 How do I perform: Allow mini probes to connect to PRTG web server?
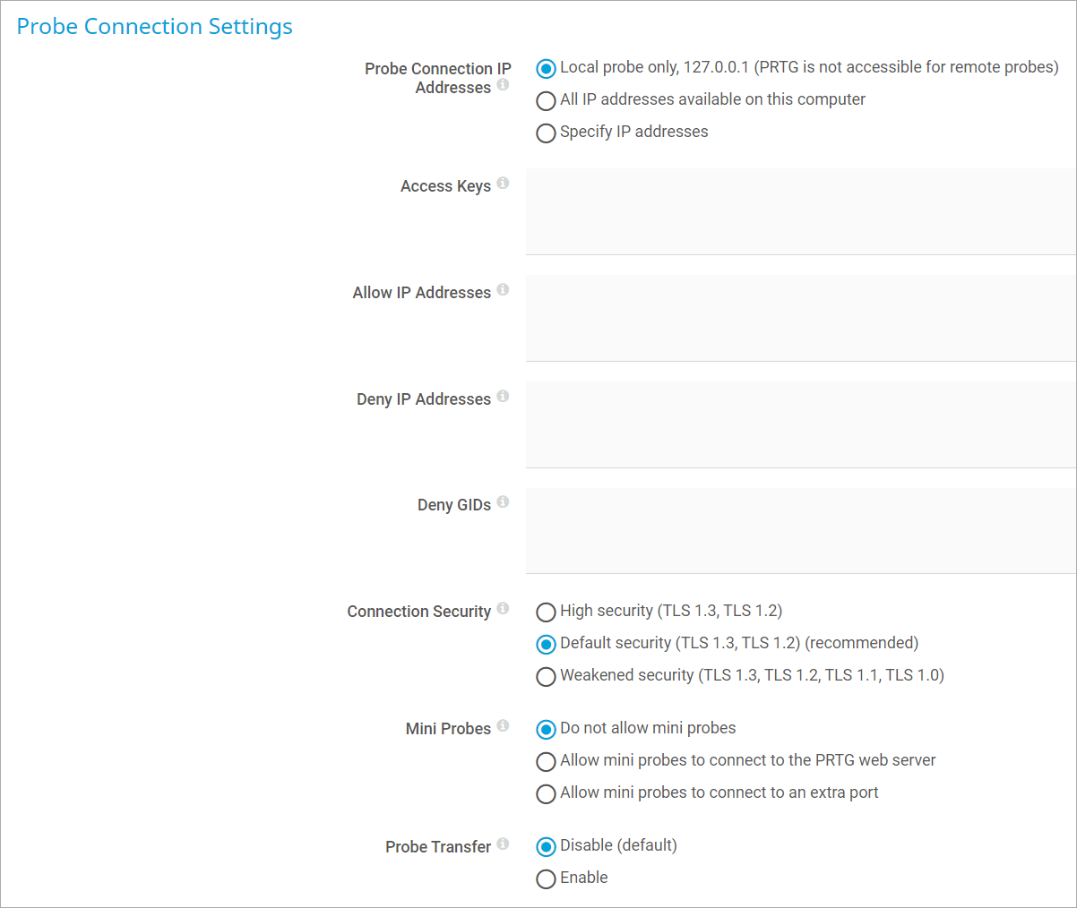tap(546, 762)
